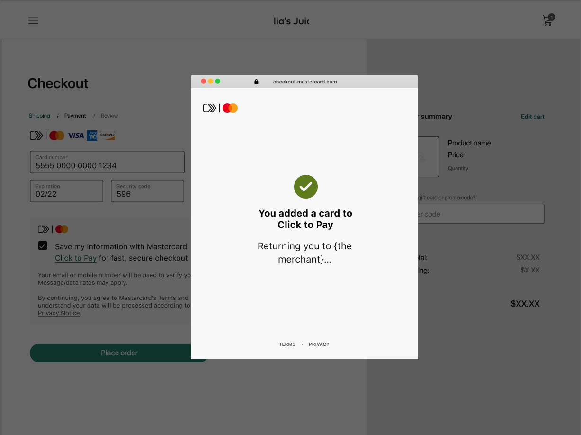Uncheck Save my information with Mastercard
The width and height of the screenshot is (581, 435).
point(43,245)
